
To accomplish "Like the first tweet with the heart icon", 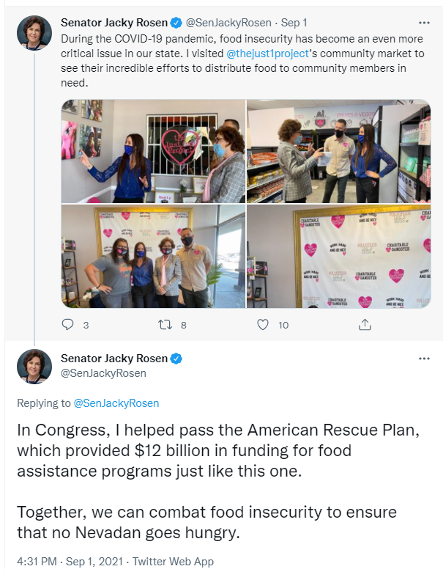I will pyautogui.click(x=263, y=324).
